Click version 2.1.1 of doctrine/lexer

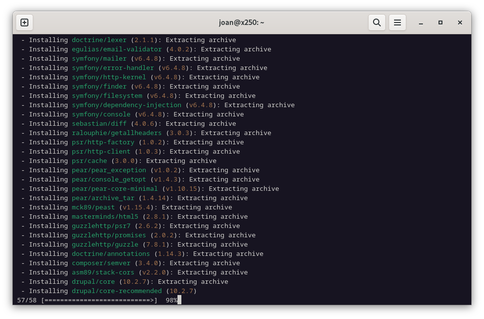(x=144, y=40)
